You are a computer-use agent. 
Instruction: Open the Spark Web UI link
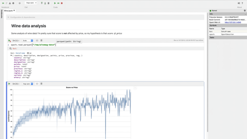coord(233,22)
